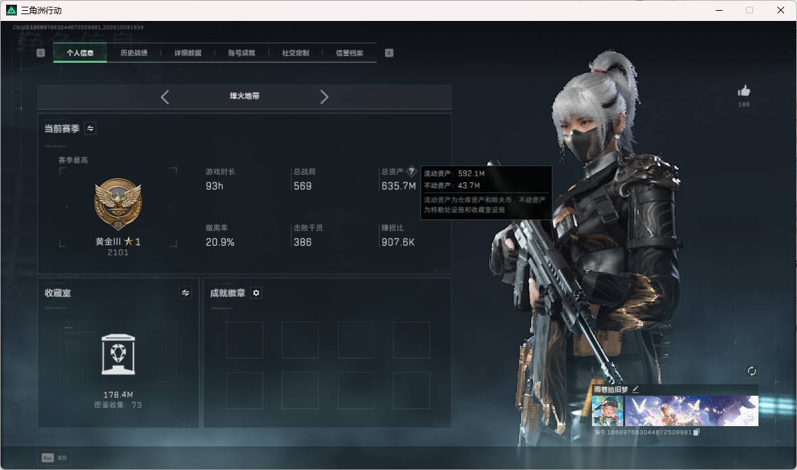797x470 pixels.
Task: Select the bottom-right empty achievement badge slot
Action: (411, 391)
